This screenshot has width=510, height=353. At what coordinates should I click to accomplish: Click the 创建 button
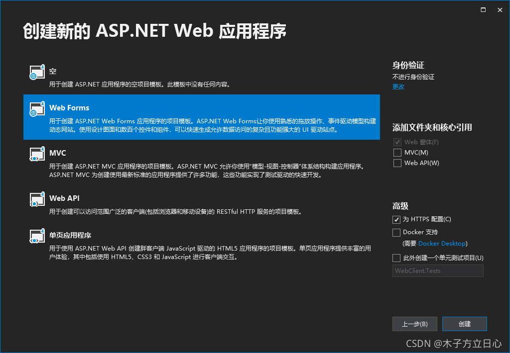click(x=464, y=324)
